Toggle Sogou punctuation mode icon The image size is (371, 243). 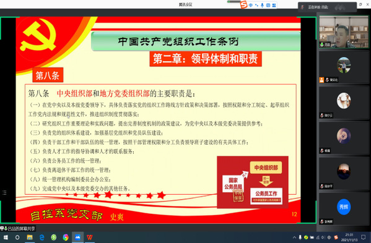[256, 5]
